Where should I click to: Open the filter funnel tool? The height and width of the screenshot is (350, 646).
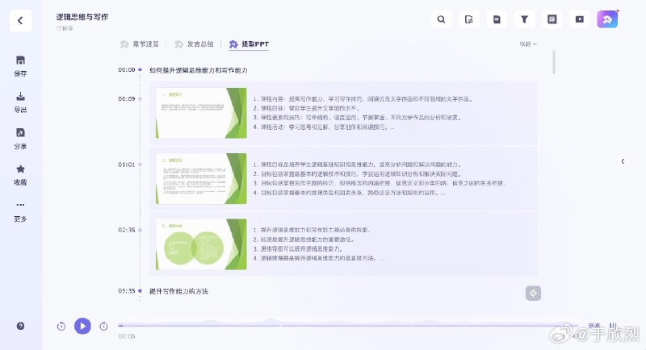click(524, 19)
